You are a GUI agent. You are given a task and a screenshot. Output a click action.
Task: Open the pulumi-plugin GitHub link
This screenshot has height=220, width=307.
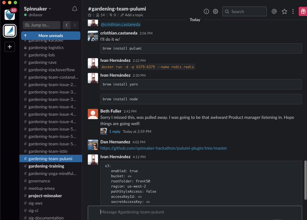164,148
